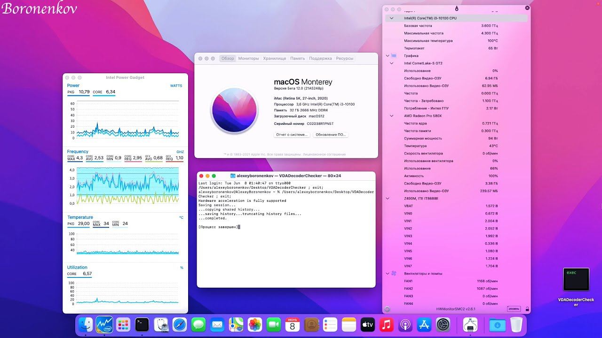Launch Maps from the Dock
Viewport: 602px width, 338px height.
(236, 324)
